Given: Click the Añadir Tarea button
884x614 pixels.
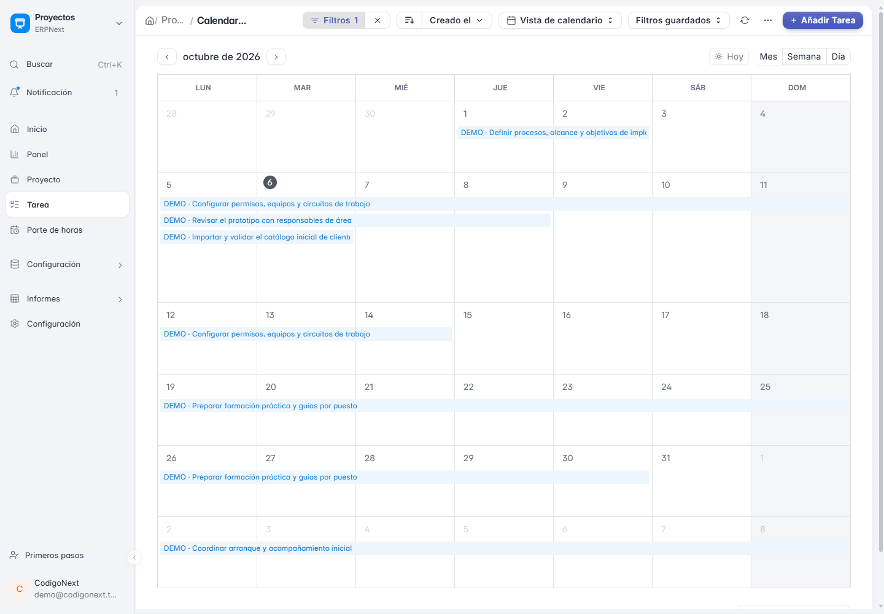Looking at the screenshot, I should [823, 20].
